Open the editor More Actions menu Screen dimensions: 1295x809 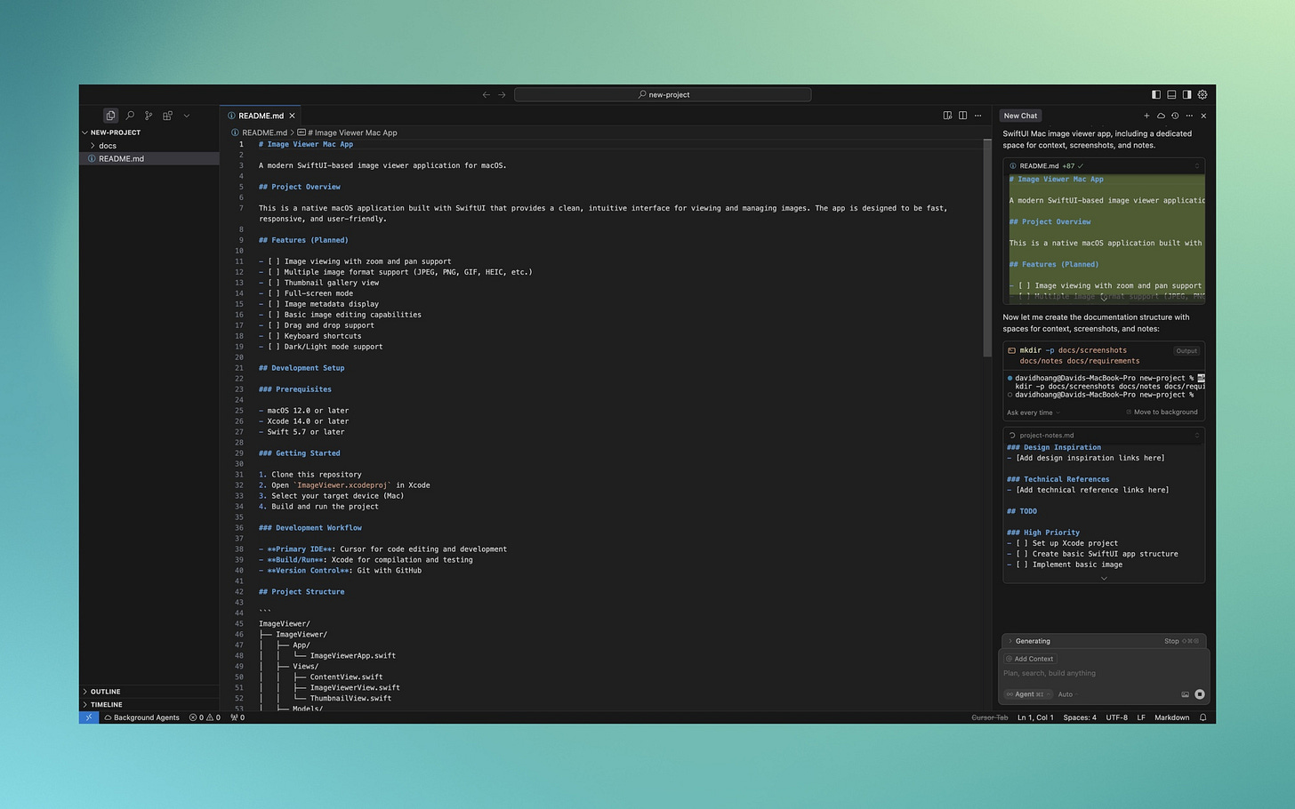click(977, 116)
